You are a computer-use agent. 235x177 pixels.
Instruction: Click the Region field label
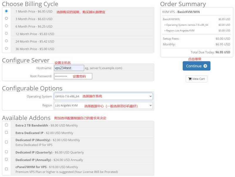coord(47,105)
